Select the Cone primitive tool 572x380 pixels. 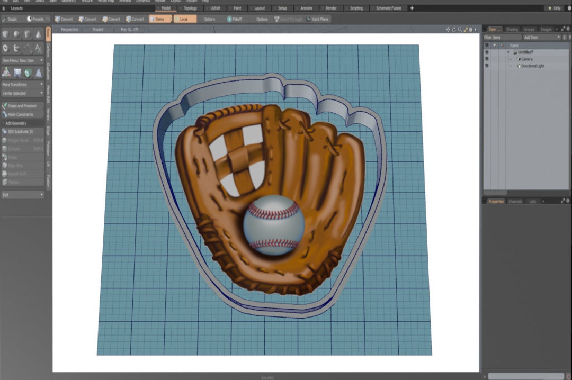tap(37, 34)
